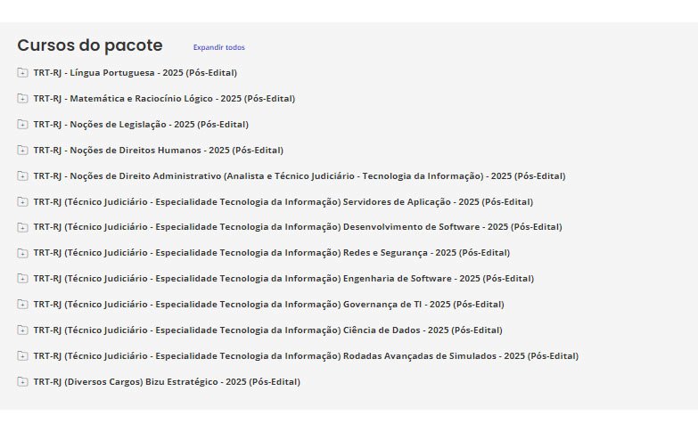This screenshot has width=698, height=432.
Task: Open the 'Língua Portuguesa - 2025' course title
Action: (x=135, y=73)
